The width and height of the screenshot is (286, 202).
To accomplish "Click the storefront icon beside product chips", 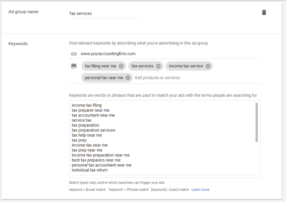I will click(x=73, y=66).
